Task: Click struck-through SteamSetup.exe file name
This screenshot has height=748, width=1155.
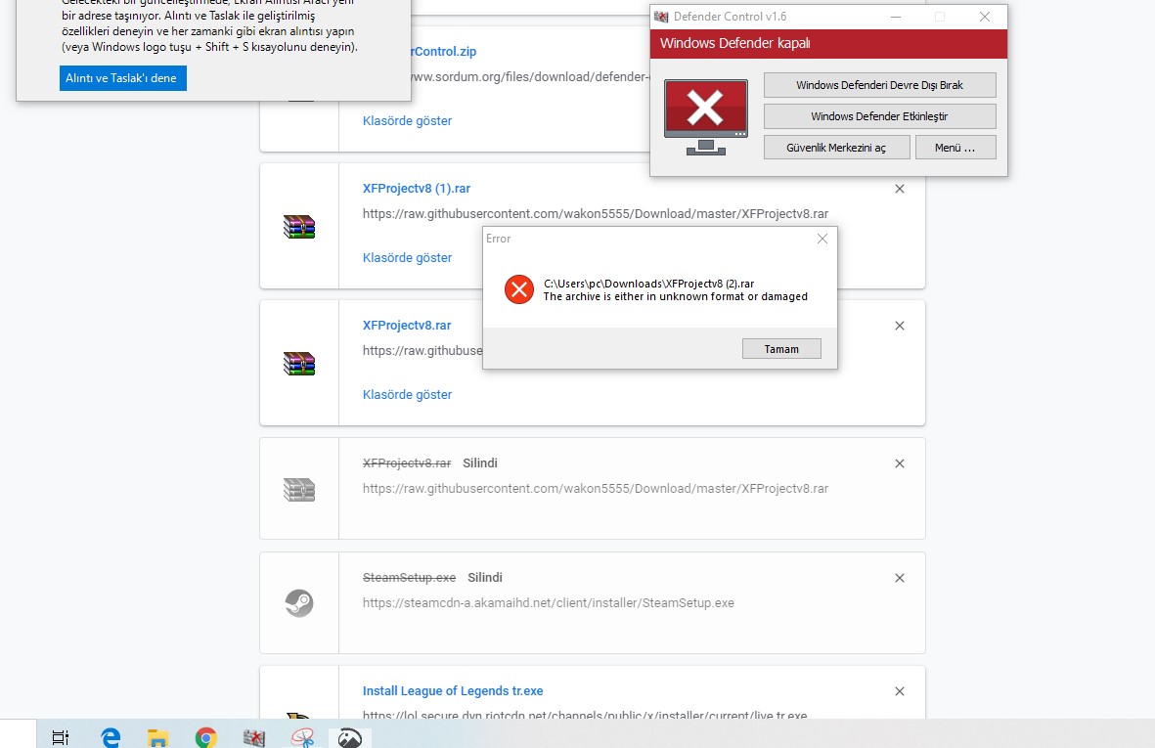Action: [x=409, y=577]
